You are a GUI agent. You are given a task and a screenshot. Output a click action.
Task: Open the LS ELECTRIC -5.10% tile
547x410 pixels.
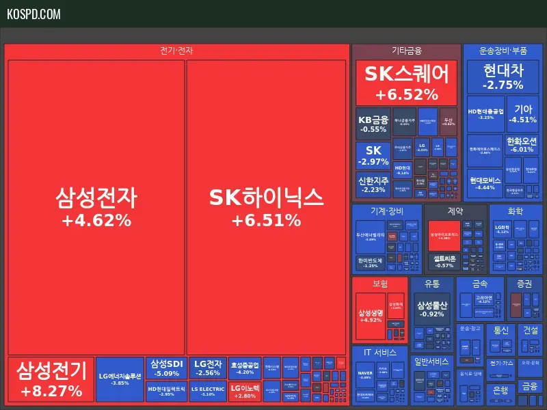[208, 391]
